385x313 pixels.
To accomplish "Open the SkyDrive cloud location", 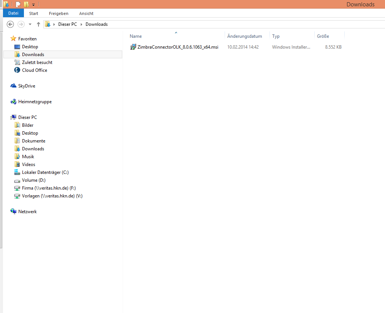I will pyautogui.click(x=27, y=86).
